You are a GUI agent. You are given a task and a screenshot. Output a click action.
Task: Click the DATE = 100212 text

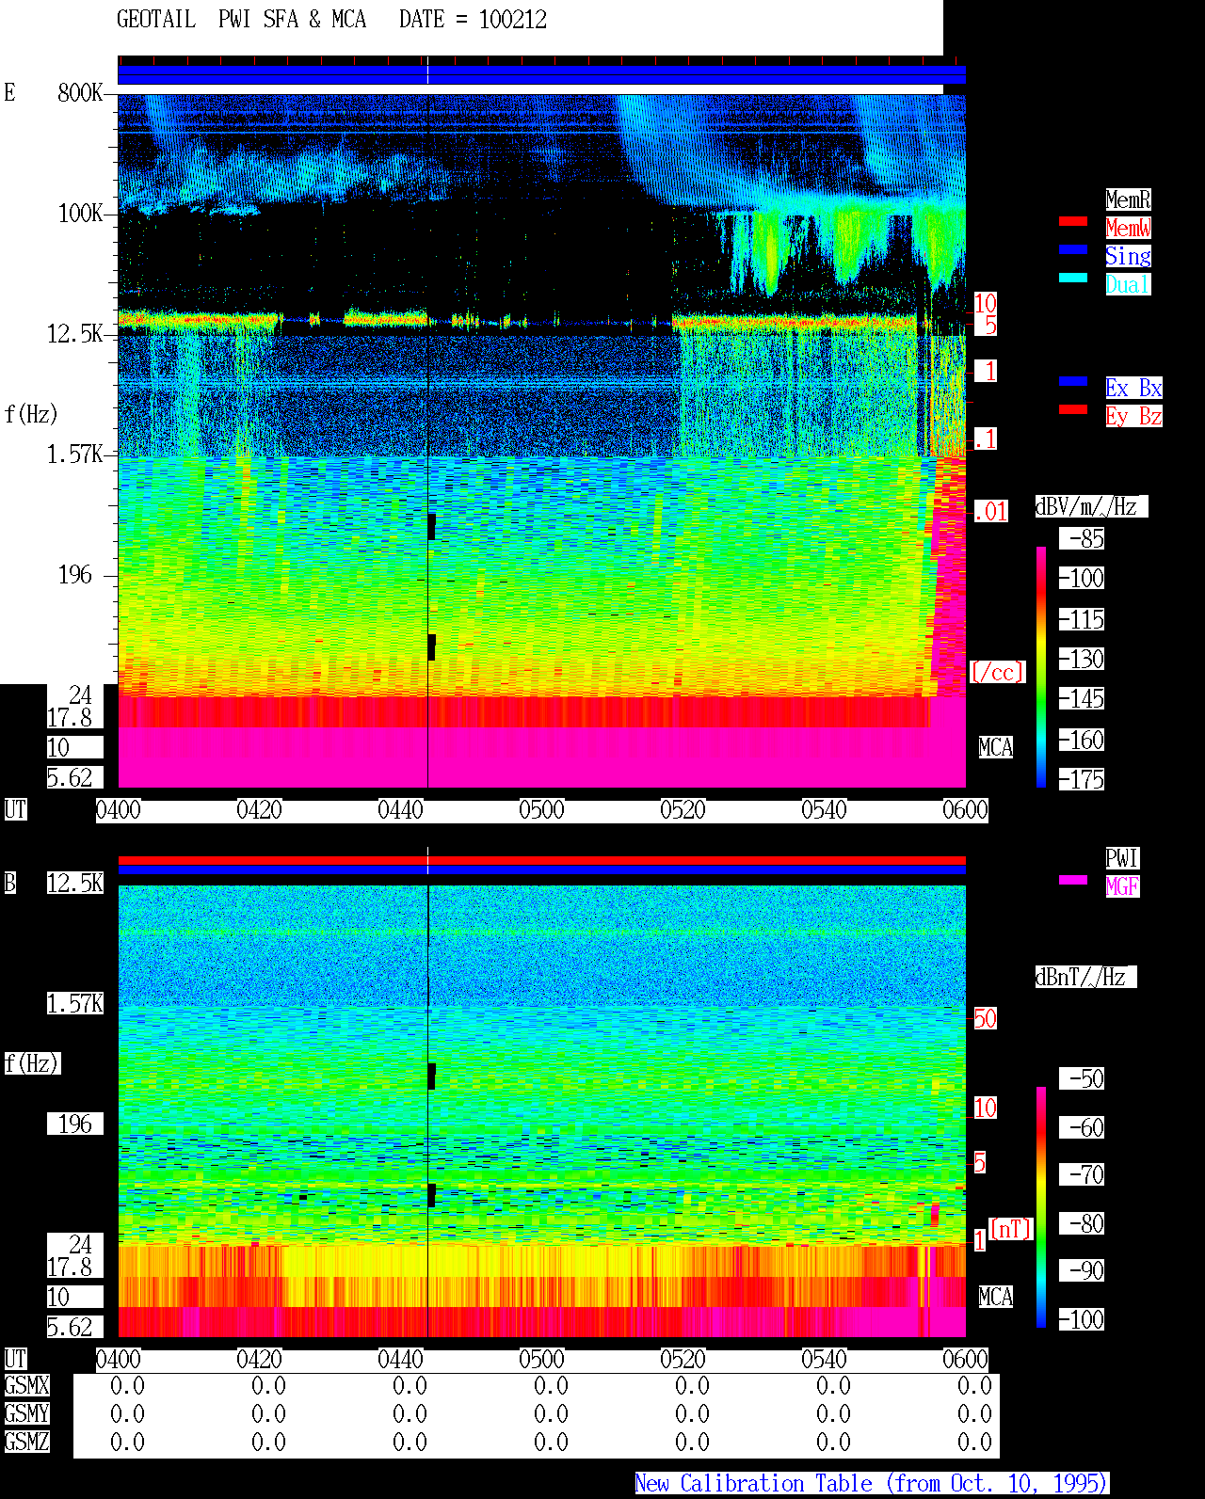(473, 20)
